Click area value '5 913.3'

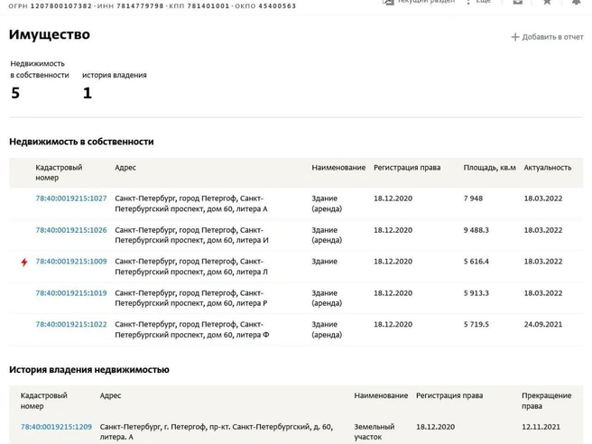click(x=476, y=293)
